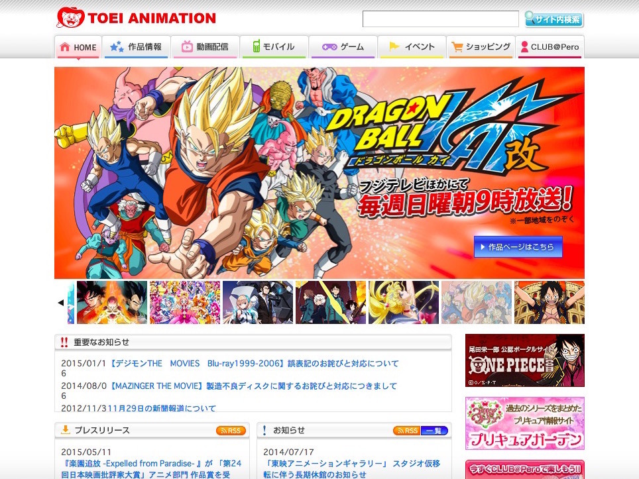Click the red exclamation icon beside 重要なお知らせ
This screenshot has width=639, height=479.
[64, 341]
